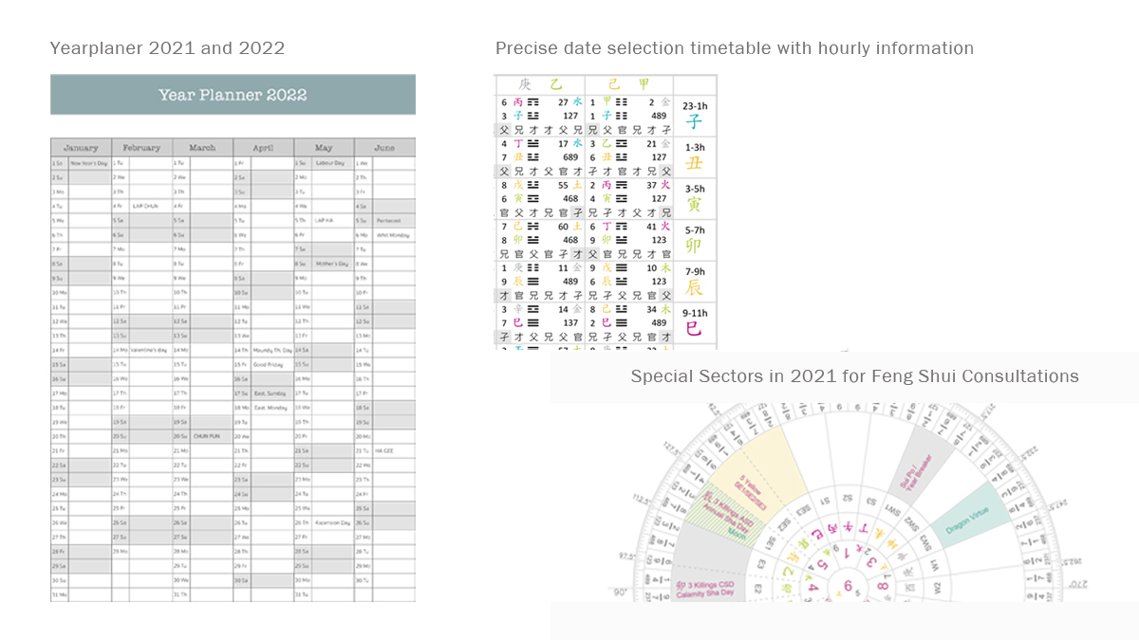Click the center number 6 on compass
Screen dimensions: 1139x640
pyautogui.click(x=848, y=586)
